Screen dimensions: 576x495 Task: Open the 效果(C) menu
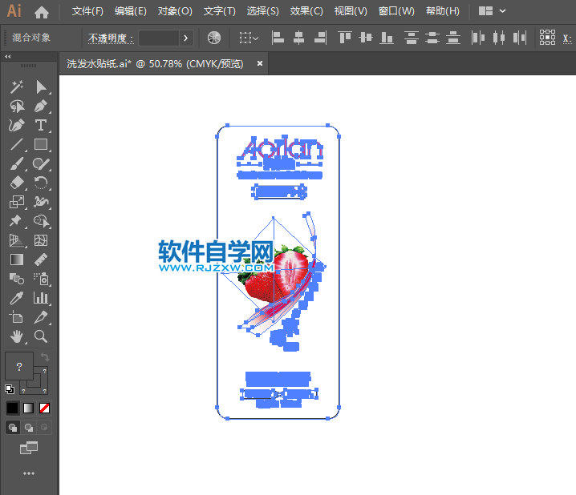(306, 11)
